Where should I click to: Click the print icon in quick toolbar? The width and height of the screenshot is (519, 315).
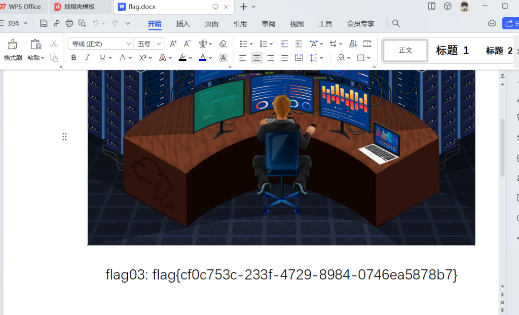coord(69,23)
